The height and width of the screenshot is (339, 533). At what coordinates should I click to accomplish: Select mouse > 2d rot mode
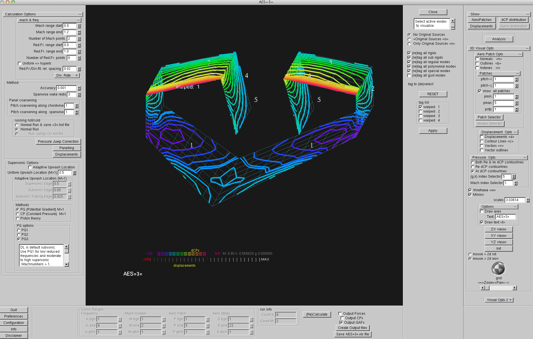[470, 254]
